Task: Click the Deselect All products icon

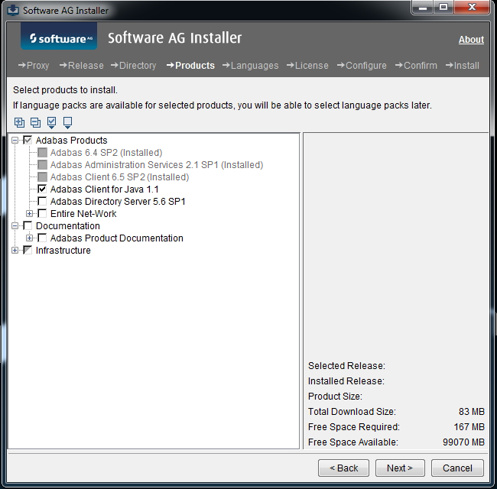Action: (68, 122)
